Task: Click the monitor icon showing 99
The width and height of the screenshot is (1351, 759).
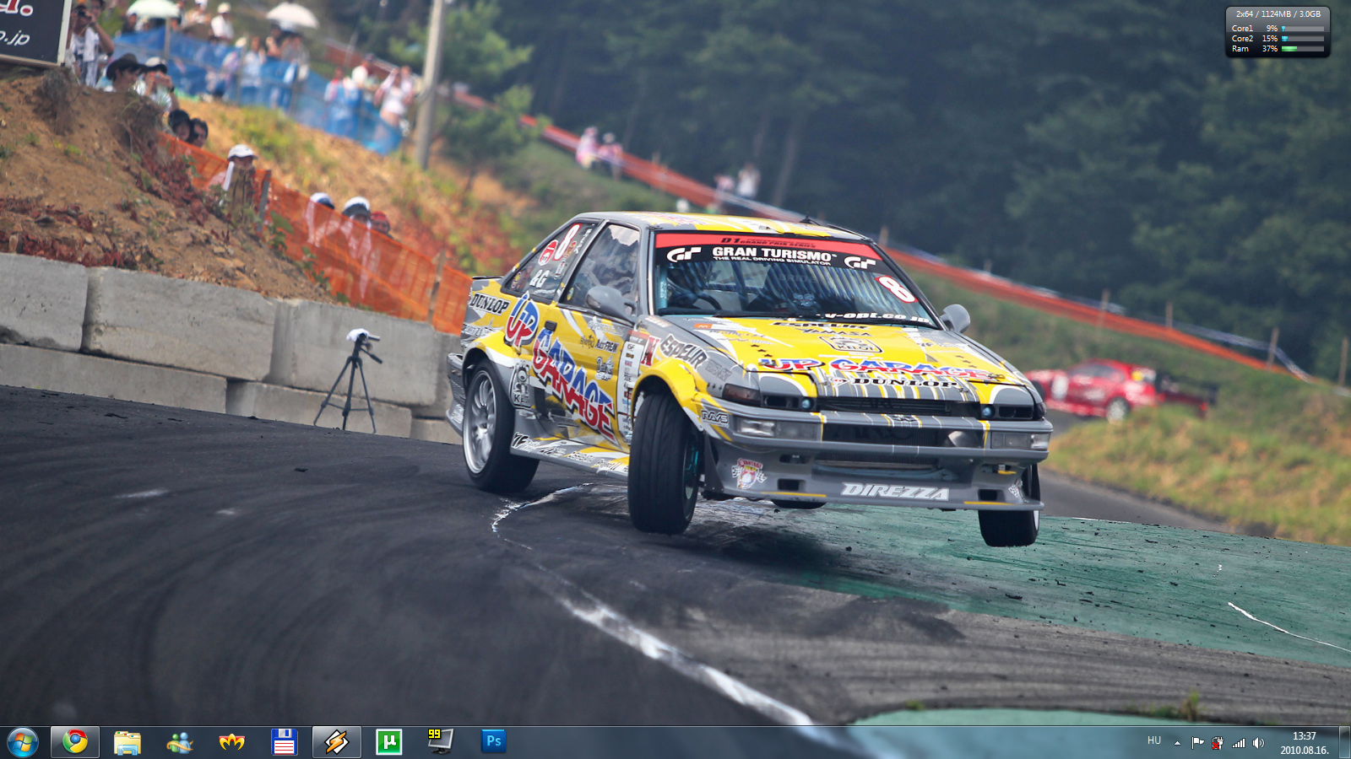Action: point(441,741)
